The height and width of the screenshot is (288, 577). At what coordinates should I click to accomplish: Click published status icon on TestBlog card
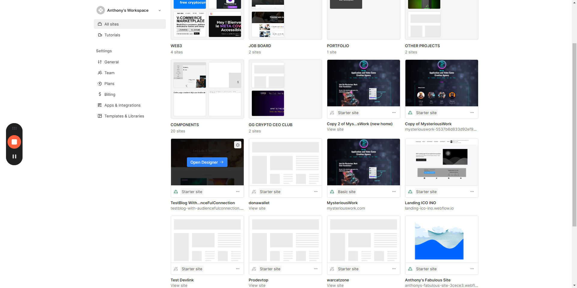pos(176,192)
